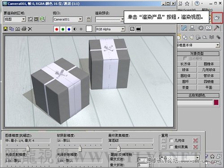The height and width of the screenshot is (168, 224).
Task: Lock the render viewport to Camera001
Action: click(89, 19)
